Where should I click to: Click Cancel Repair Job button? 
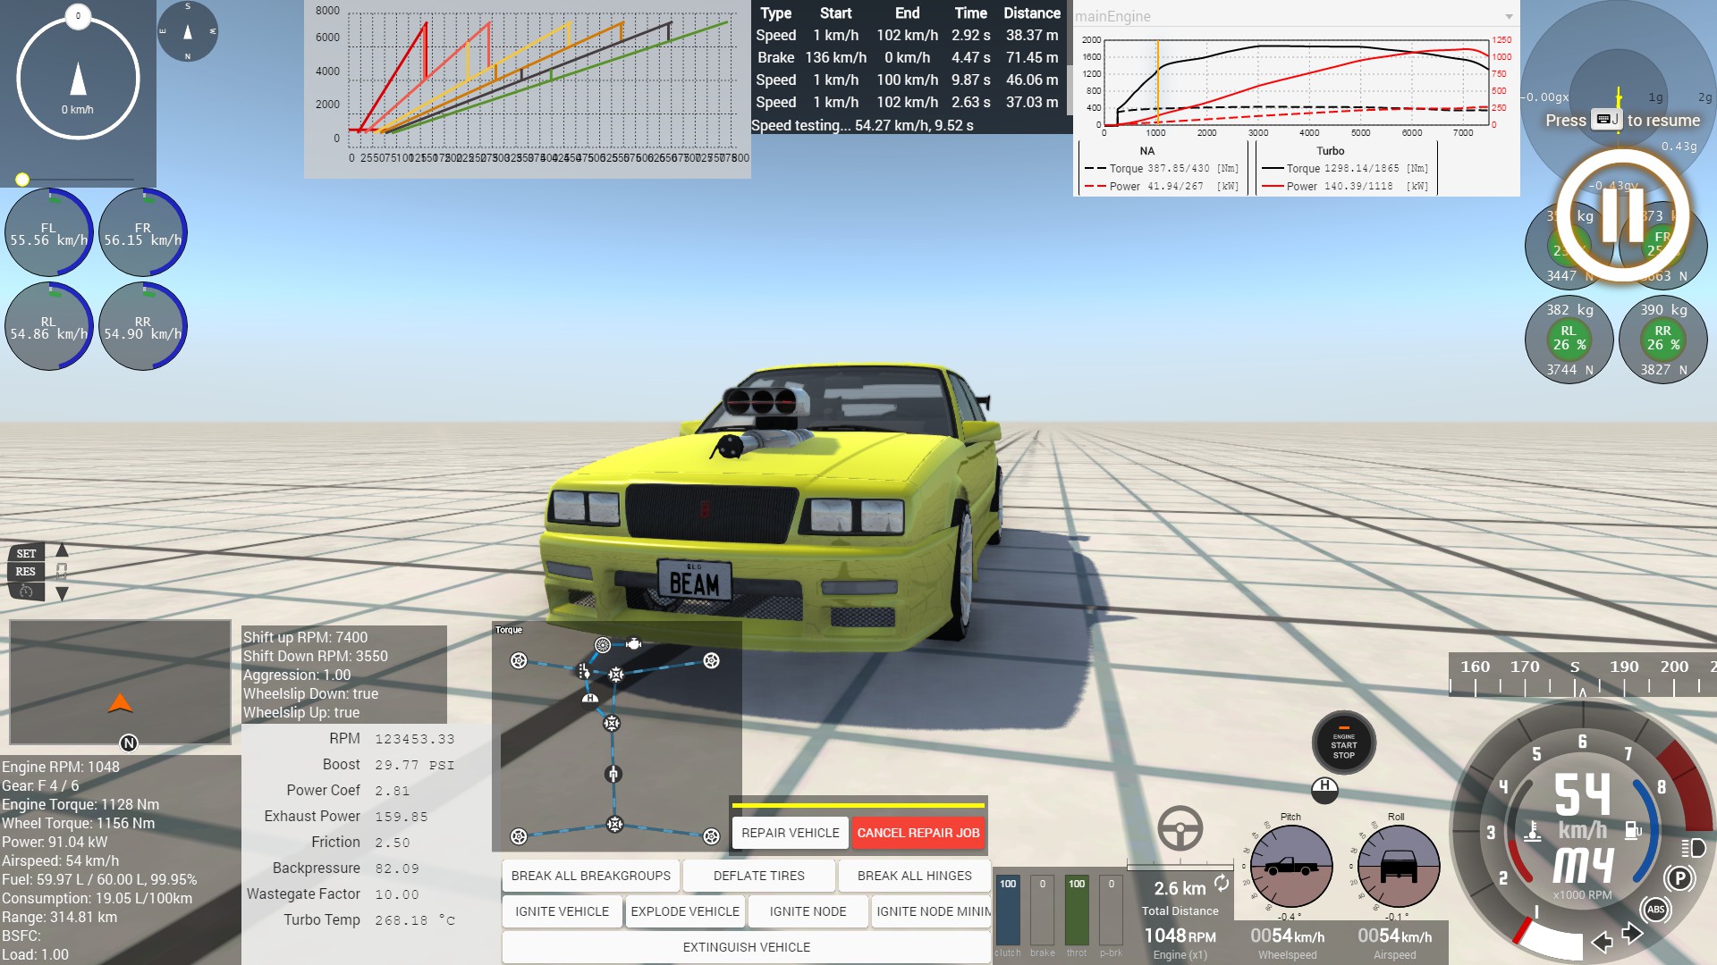pos(918,833)
